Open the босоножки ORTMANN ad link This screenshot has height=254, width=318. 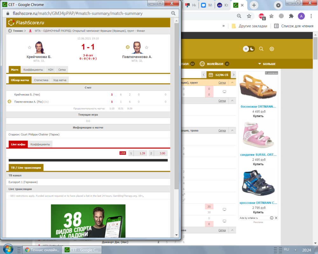pos(258,107)
